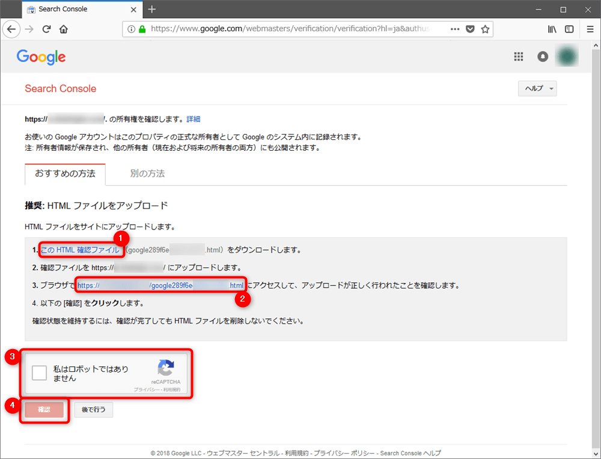
Task: Open the Firefox library icon
Action: click(x=552, y=29)
